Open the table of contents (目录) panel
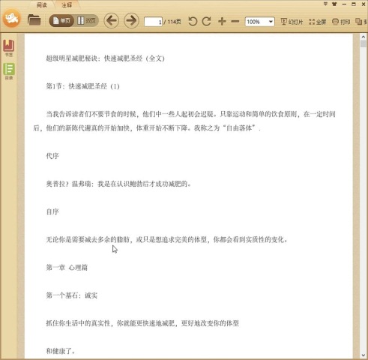368x360 pixels. pos(9,71)
